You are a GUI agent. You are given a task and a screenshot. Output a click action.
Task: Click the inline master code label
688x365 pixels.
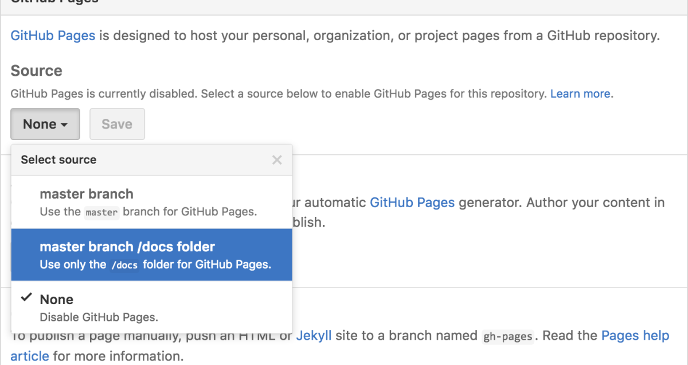(101, 212)
